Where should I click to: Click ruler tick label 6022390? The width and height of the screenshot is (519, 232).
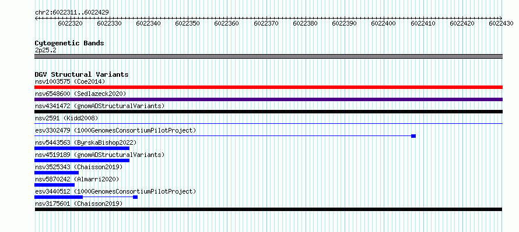tap(344, 23)
